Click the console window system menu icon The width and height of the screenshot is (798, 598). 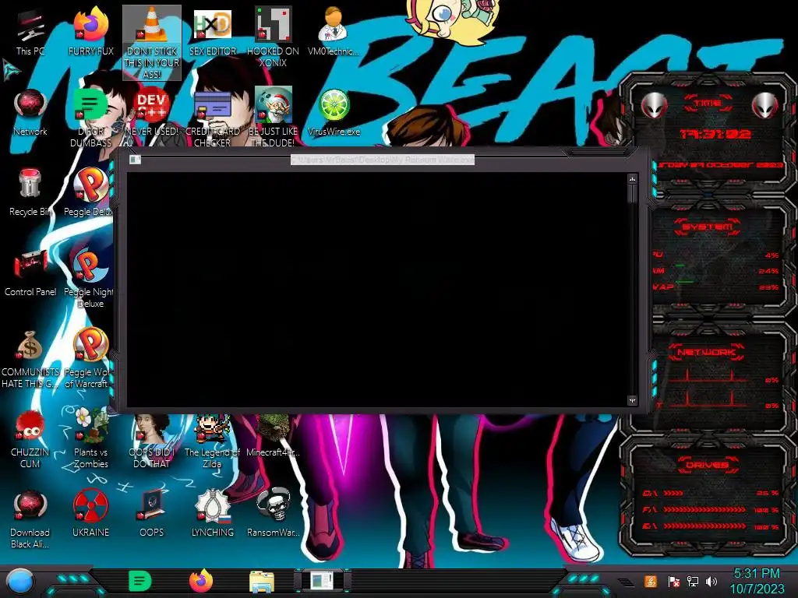(x=135, y=160)
